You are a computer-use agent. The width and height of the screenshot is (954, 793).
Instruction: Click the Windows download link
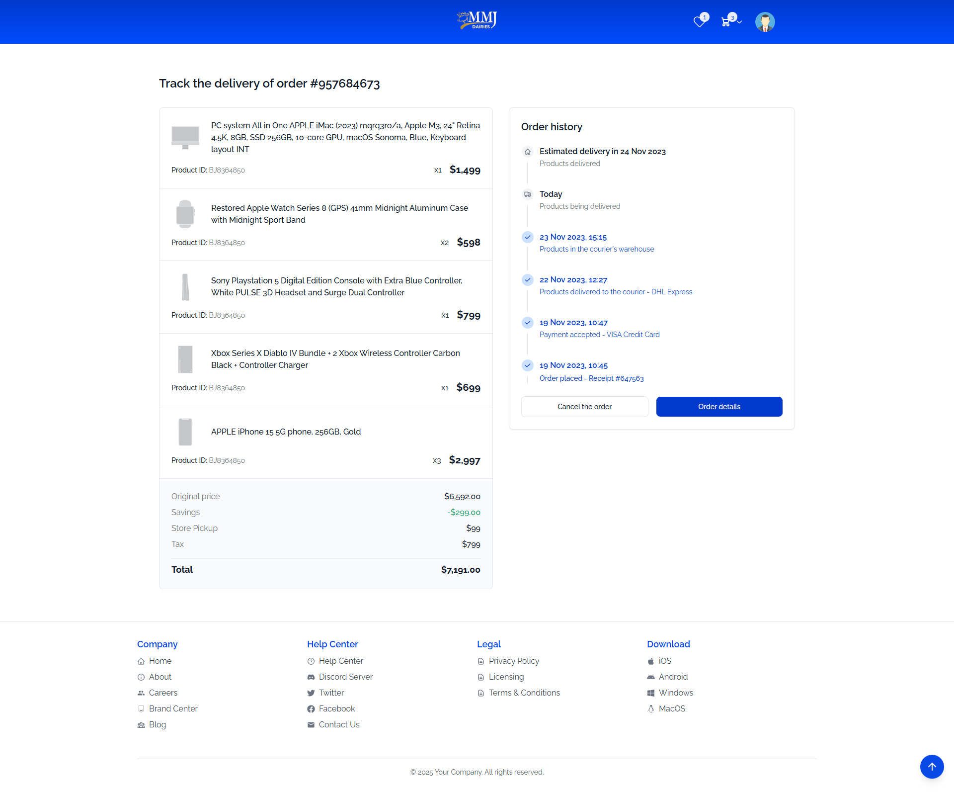point(675,693)
